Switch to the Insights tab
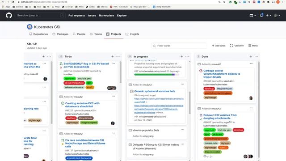This screenshot has width=286, height=161. click(x=132, y=34)
